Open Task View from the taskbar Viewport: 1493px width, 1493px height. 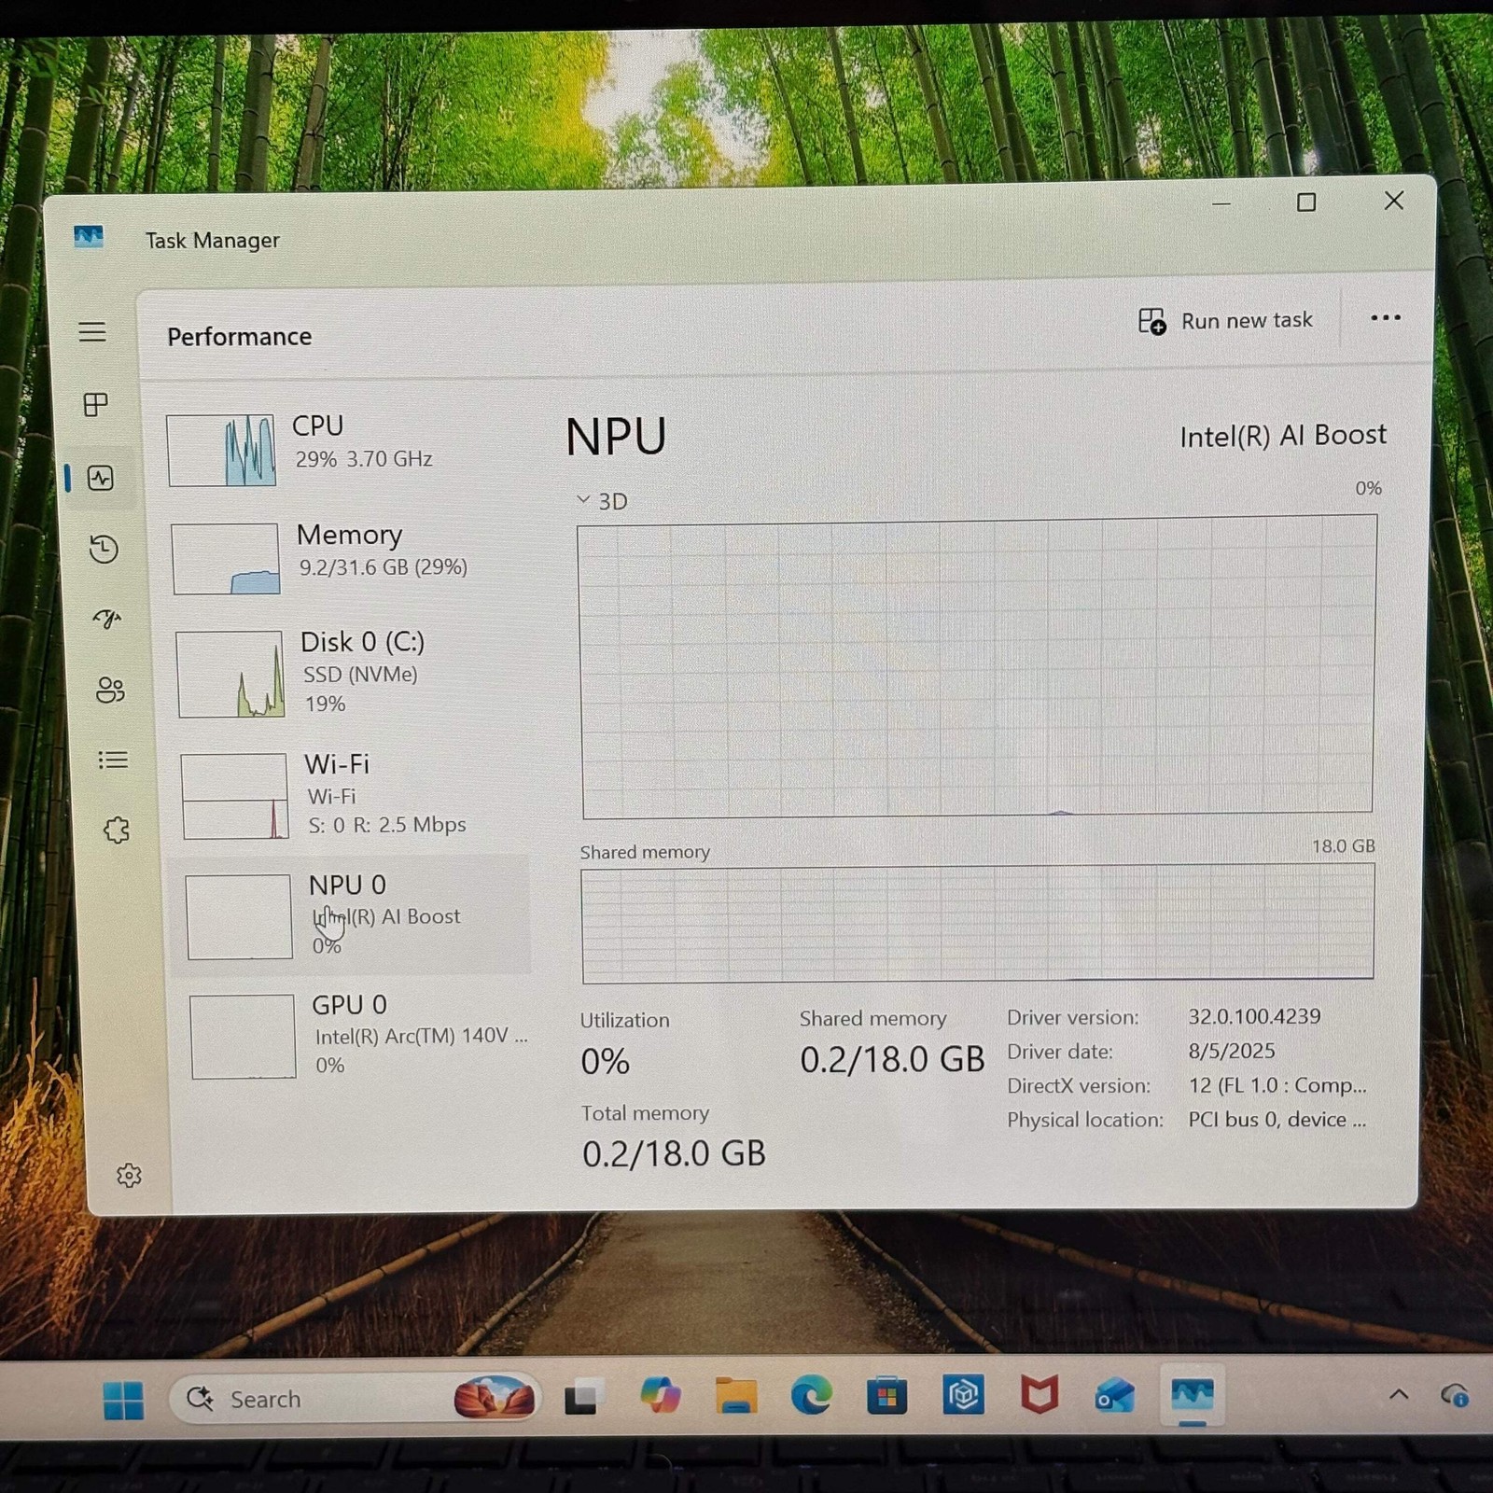tap(583, 1397)
